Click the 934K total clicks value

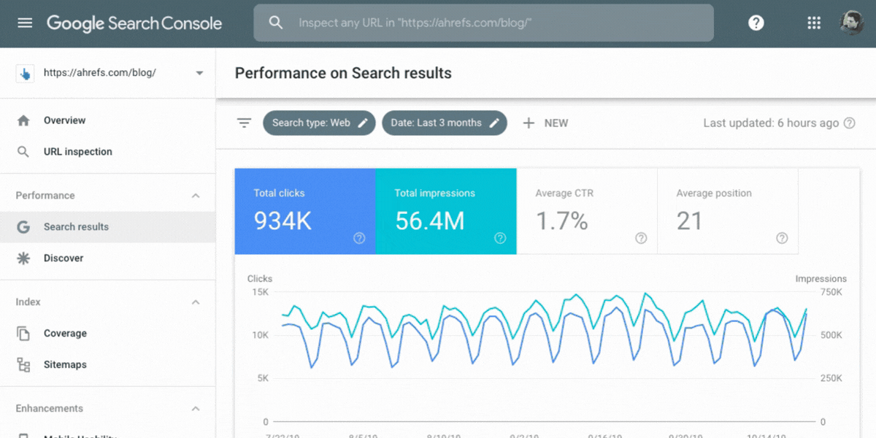(283, 221)
